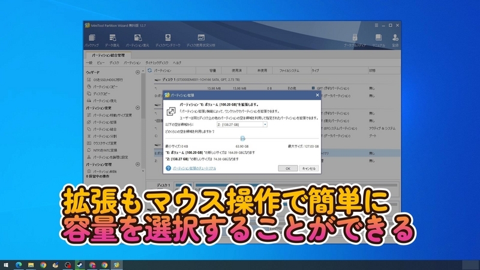Select パーティション拡張 in the sidebar

[104, 122]
